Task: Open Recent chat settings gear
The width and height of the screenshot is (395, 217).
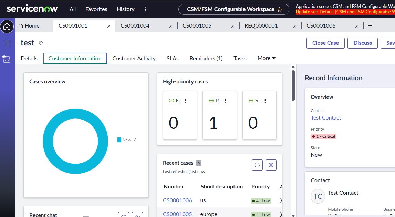Action: click(x=137, y=215)
